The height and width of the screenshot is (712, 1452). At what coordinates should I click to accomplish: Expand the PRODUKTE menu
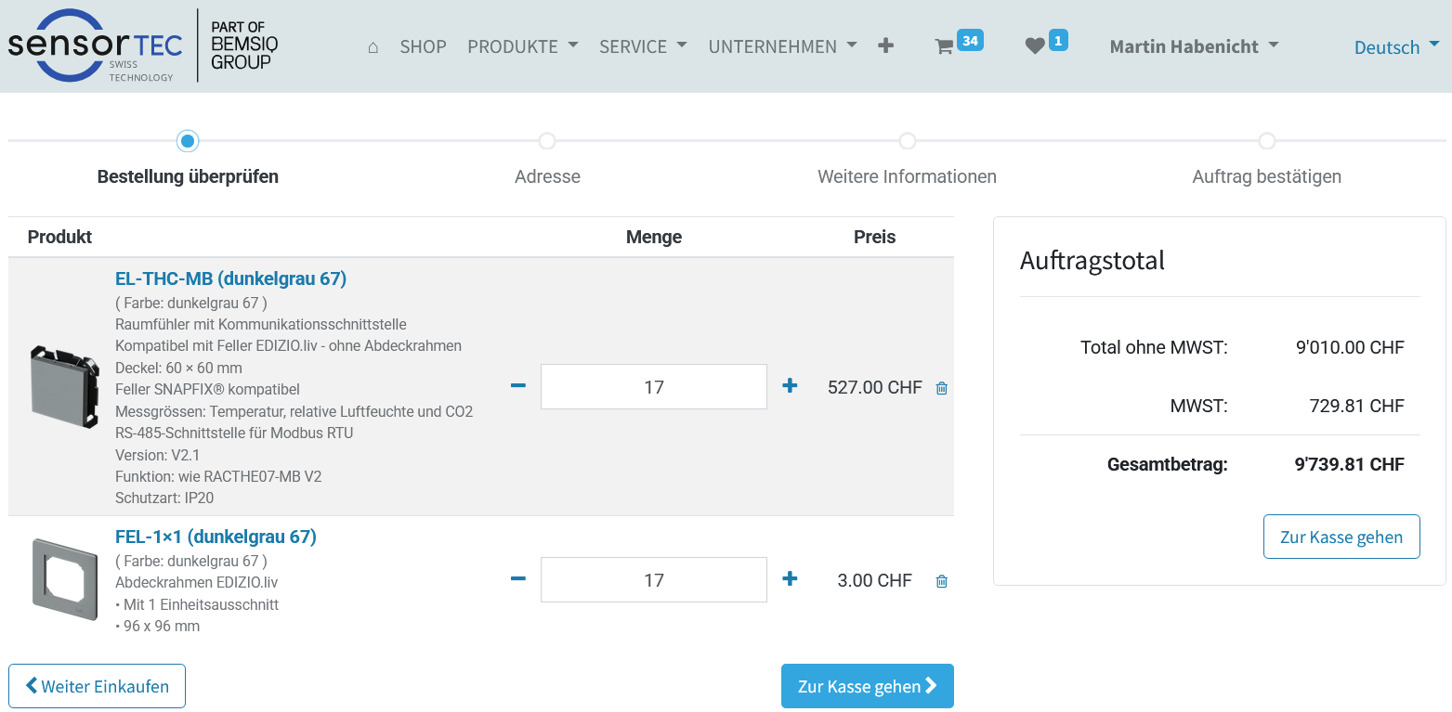522,46
